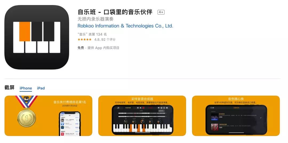Screen dimensions: 288x143
Task: Click the shopping cart icon in synthesizer toolbar
Action: point(158,108)
